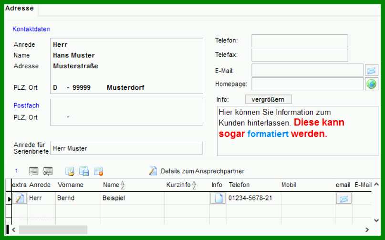Click the horizontal scrollbar thumb
This screenshot has width=385, height=240.
[x=53, y=230]
